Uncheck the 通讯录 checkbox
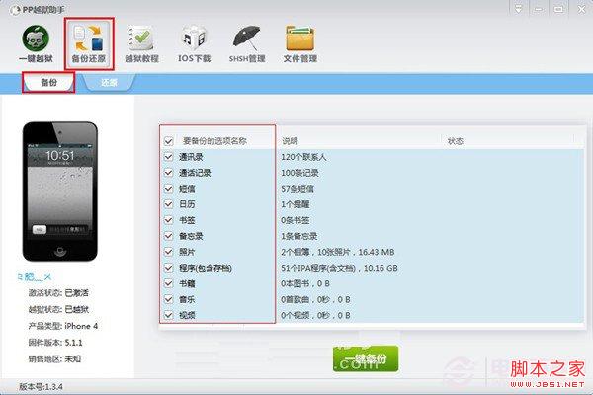 pyautogui.click(x=169, y=157)
